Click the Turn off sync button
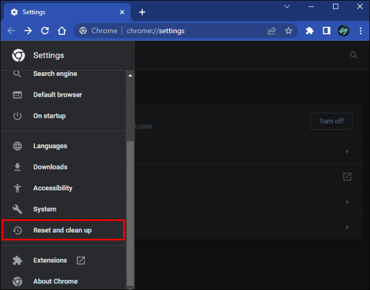Screen dimensions: 370x290 (331, 121)
